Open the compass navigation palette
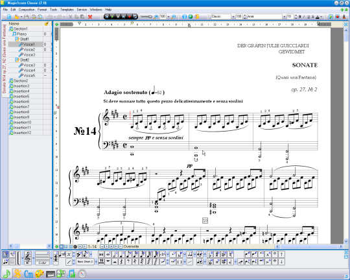The image size is (350, 280). point(82,274)
